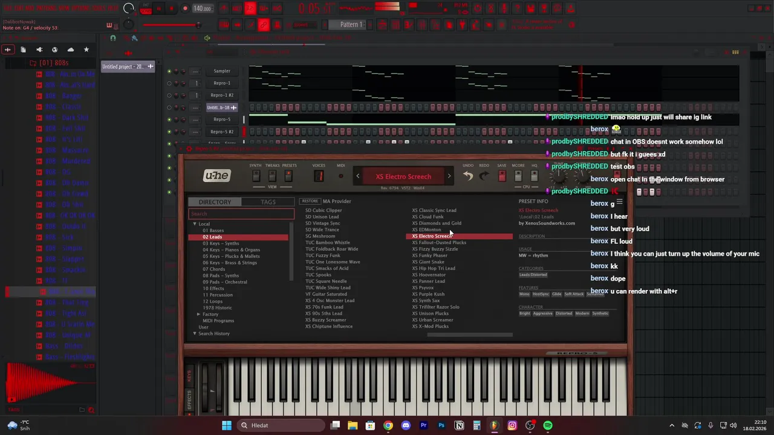Viewport: 774px width, 435px height.
Task: Flip the TWEAKS view switch
Action: pyautogui.click(x=272, y=176)
